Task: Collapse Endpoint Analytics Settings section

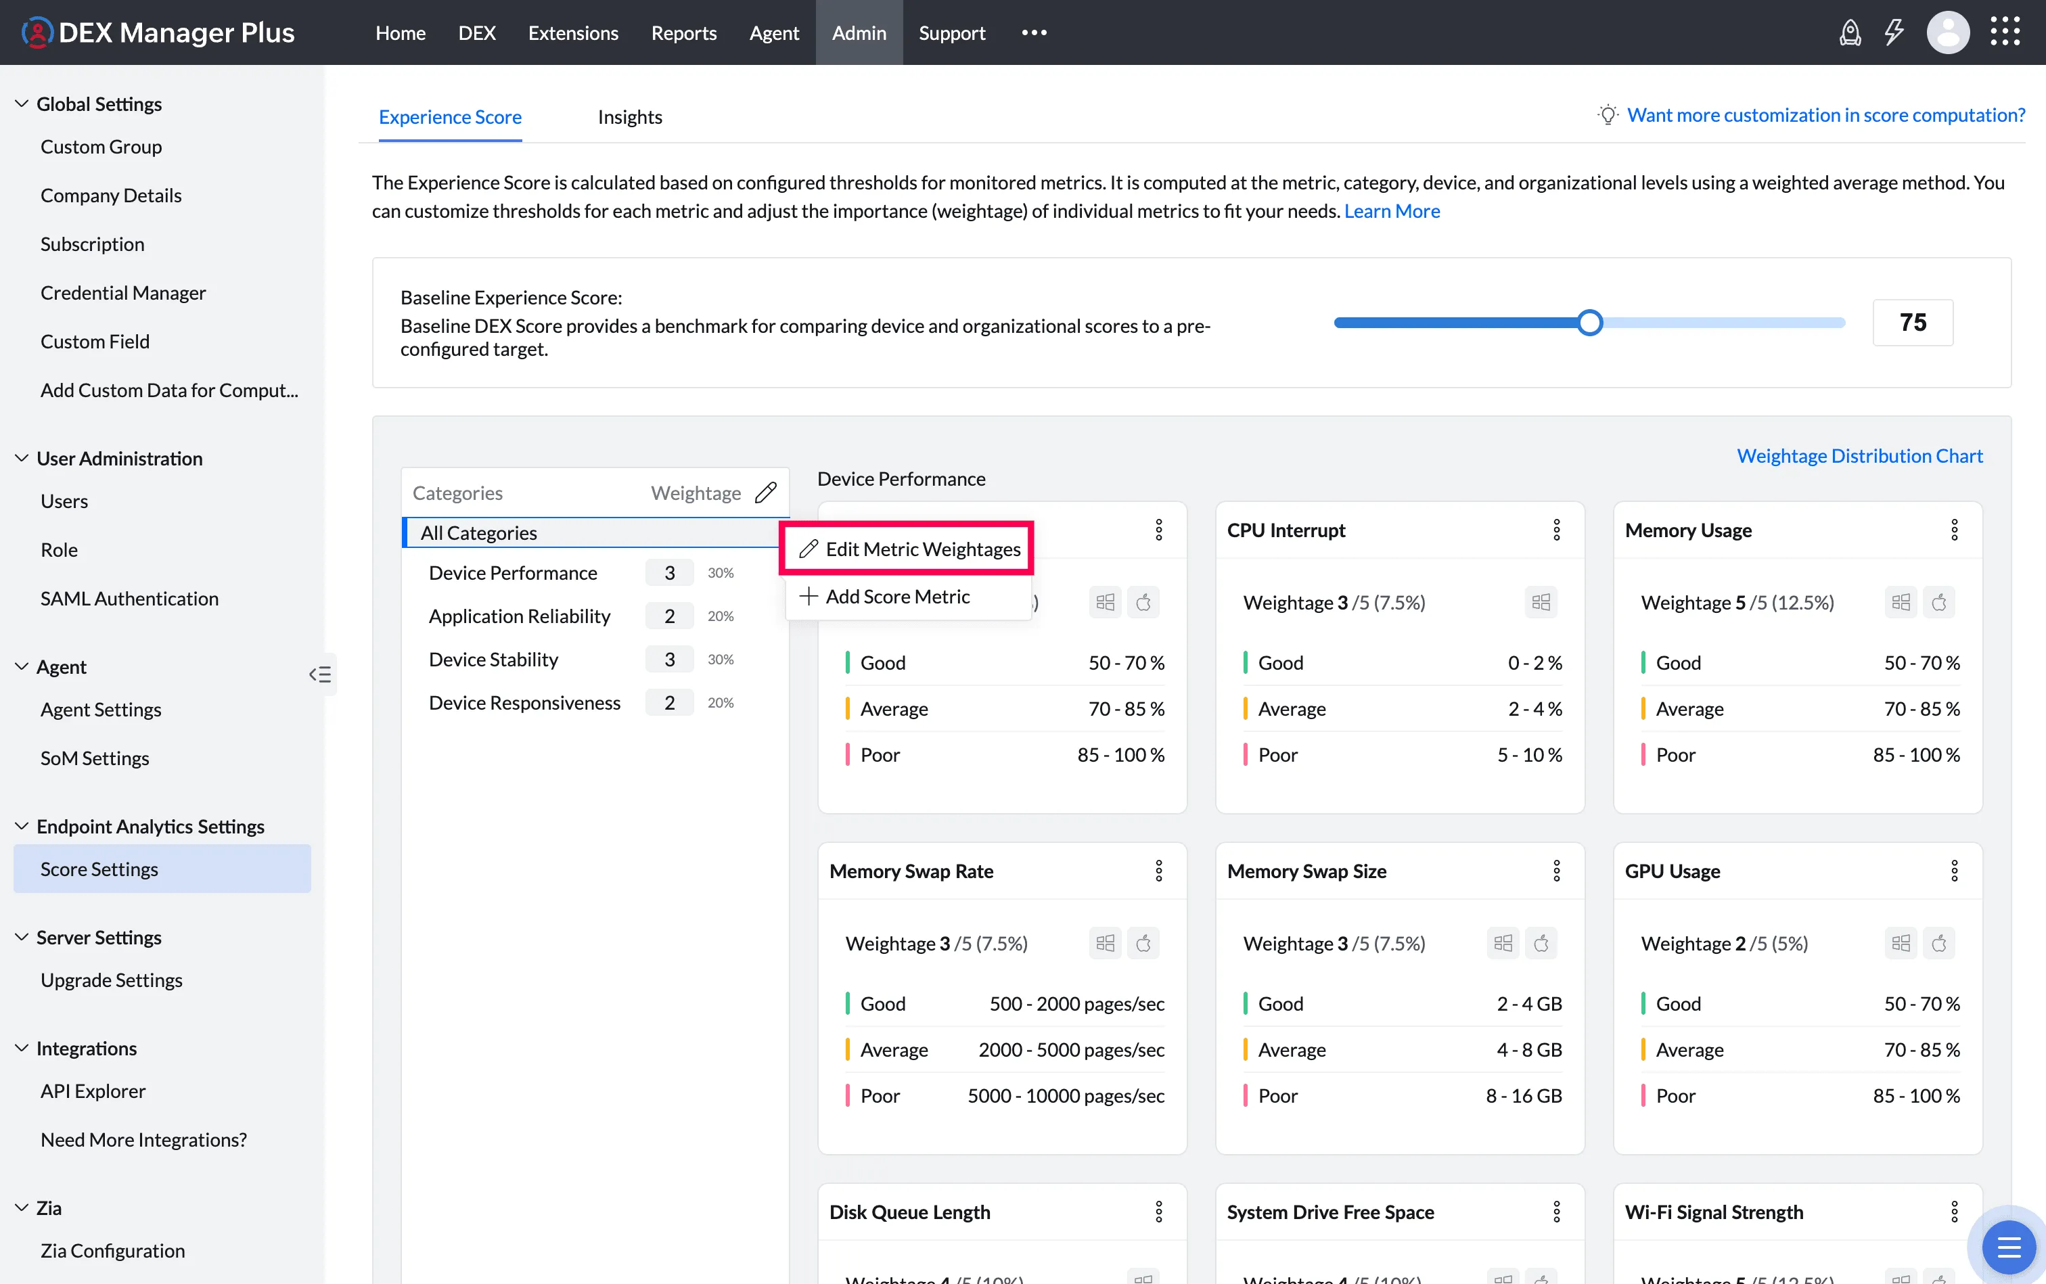Action: (22, 826)
